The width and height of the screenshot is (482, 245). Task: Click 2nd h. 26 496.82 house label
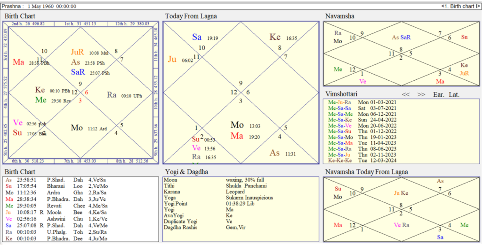coord(28,23)
